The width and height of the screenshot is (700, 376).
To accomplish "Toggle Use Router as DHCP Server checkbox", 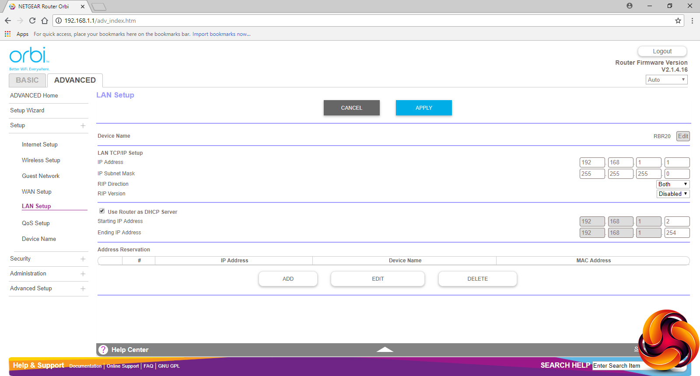I will point(102,211).
